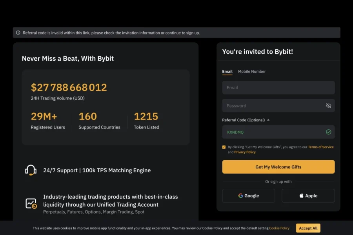This screenshot has width=353, height=235.
Task: Click 'Perpetuals, Futures, Options, Margin Trading, Spot' text
Action: point(94,212)
